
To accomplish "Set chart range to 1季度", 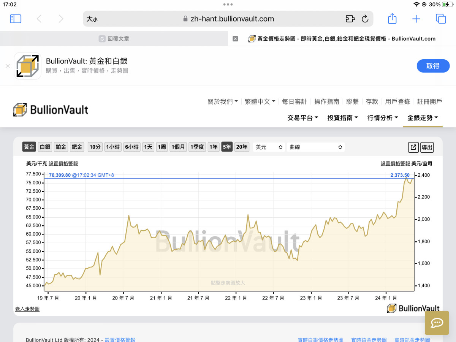I will pos(197,147).
